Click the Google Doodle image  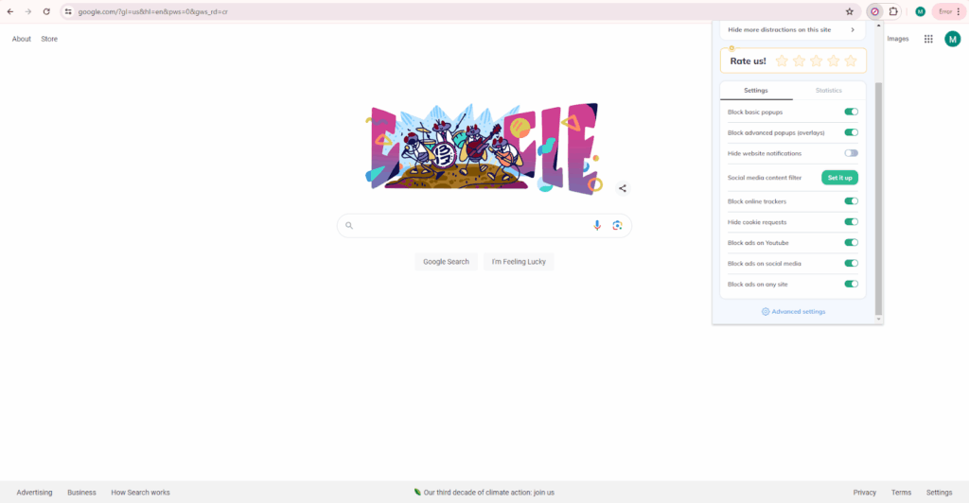tap(483, 148)
